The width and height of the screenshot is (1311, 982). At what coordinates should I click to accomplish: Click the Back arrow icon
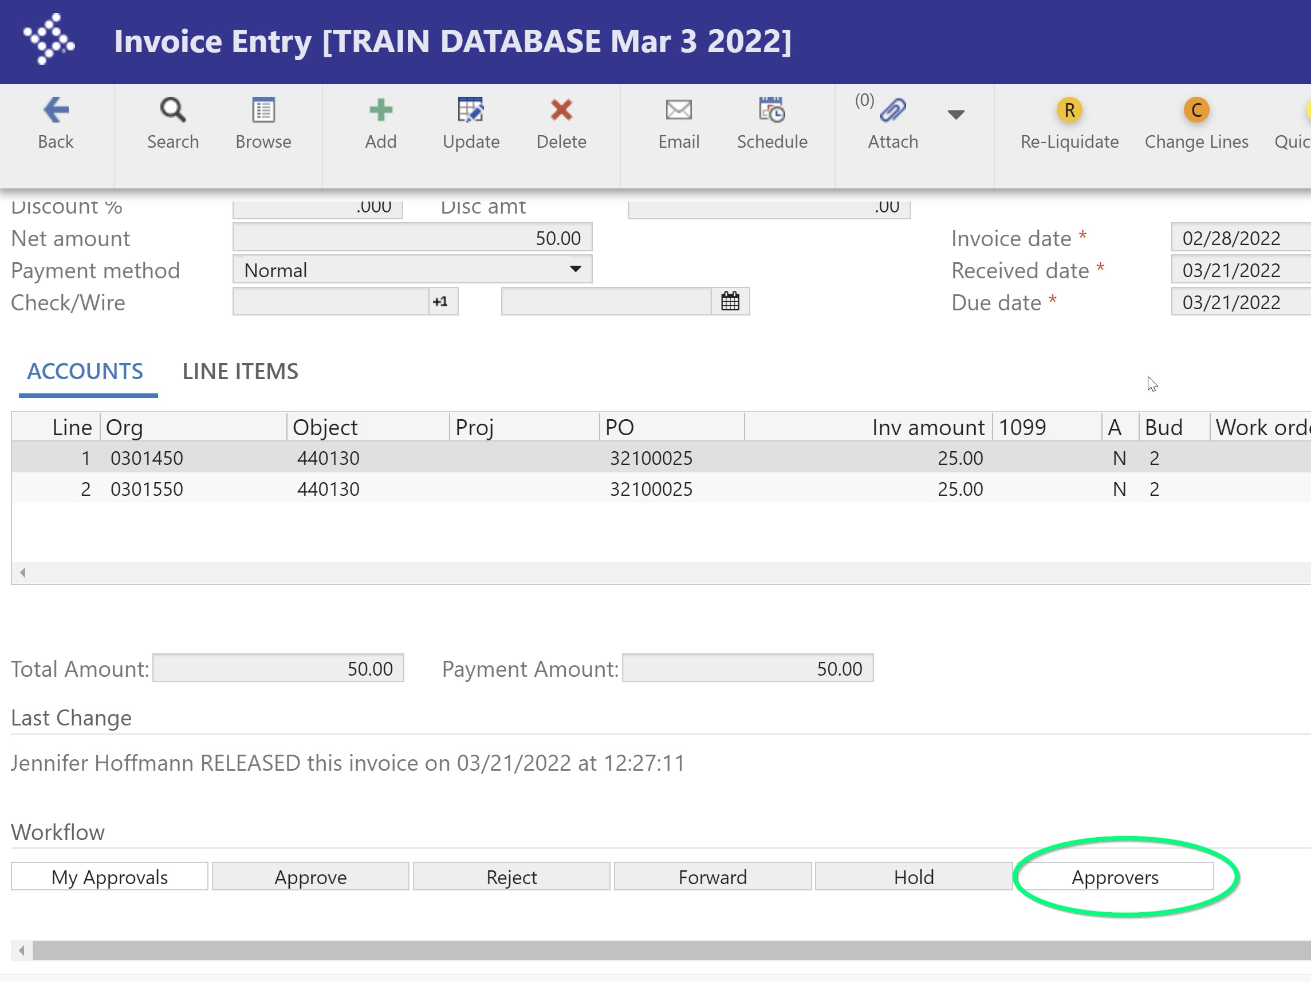[x=56, y=111]
